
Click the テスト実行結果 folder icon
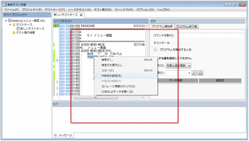coord(14,33)
